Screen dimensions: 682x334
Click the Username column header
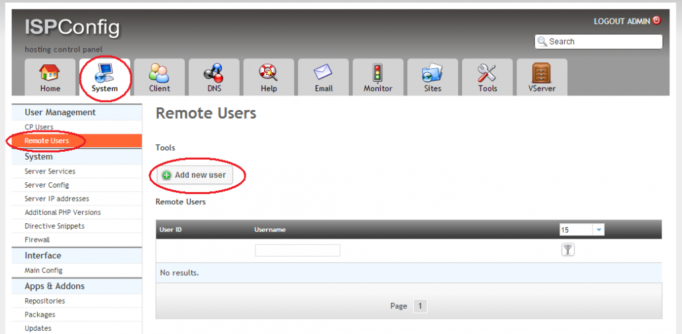269,229
